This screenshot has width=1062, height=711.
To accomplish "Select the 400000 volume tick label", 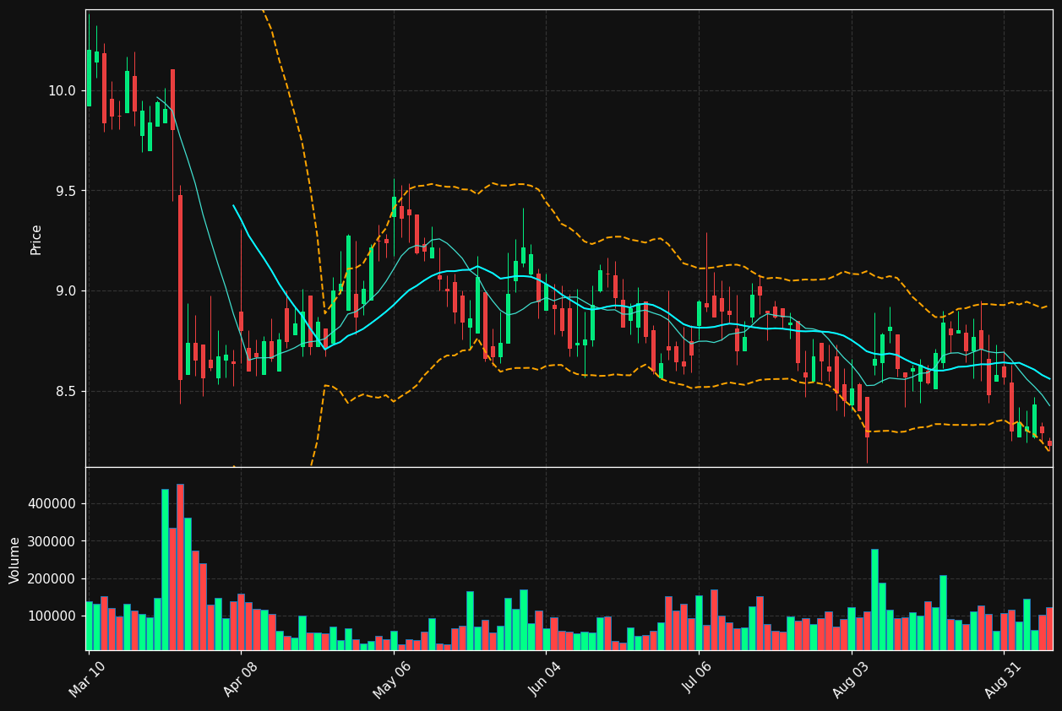I will click(x=52, y=504).
